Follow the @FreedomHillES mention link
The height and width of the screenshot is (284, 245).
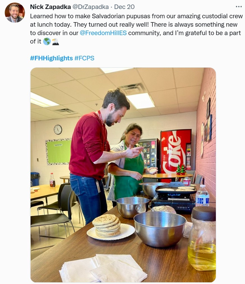pos(103,33)
